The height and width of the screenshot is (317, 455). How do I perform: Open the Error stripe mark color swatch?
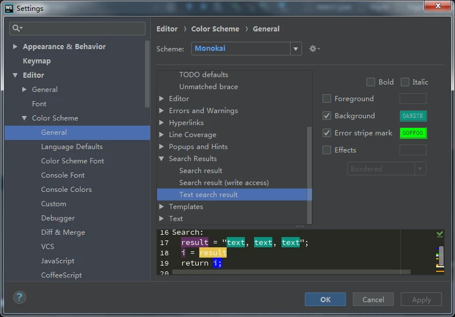[413, 133]
